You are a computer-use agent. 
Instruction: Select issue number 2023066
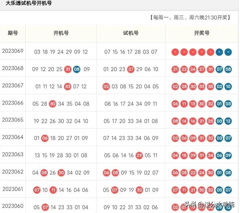click(13, 103)
